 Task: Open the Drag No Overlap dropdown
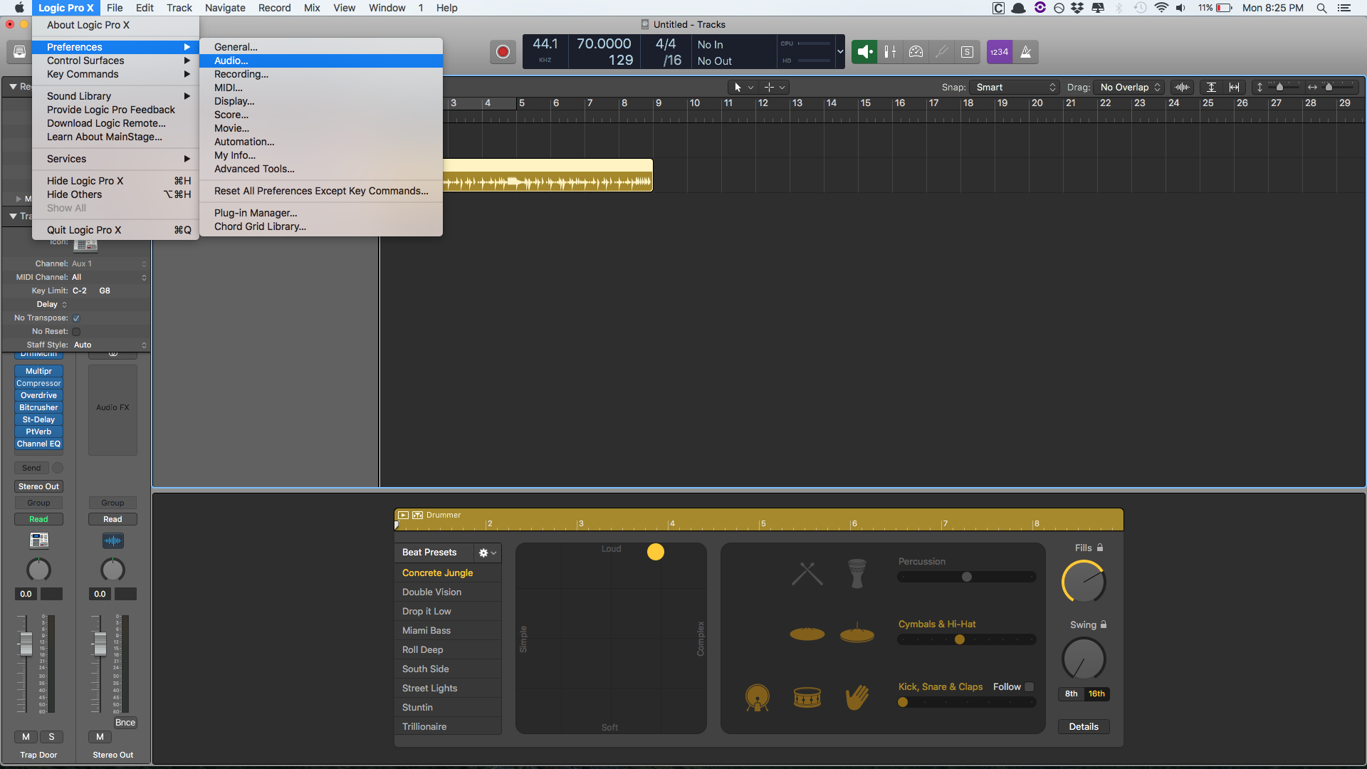tap(1128, 87)
